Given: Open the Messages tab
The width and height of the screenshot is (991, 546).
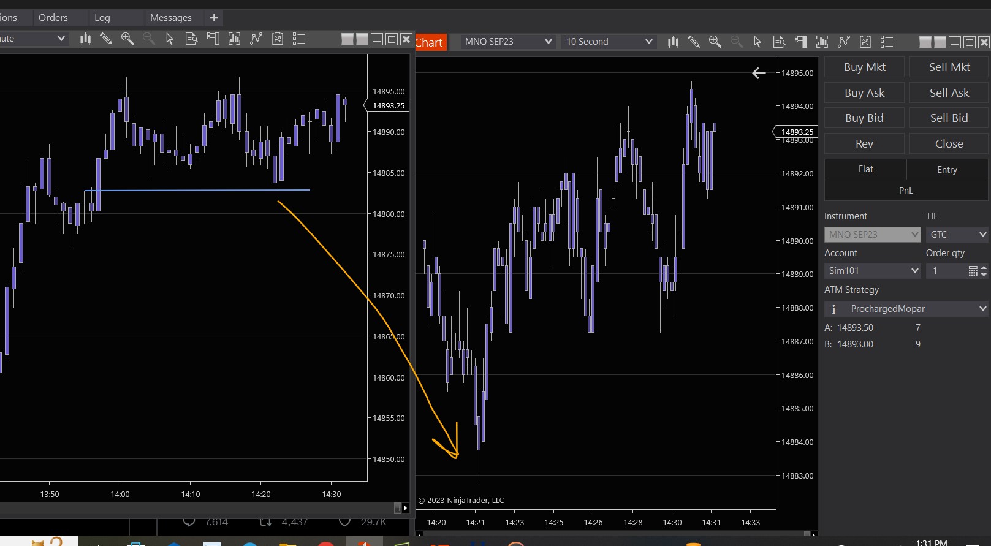Looking at the screenshot, I should 170,18.
